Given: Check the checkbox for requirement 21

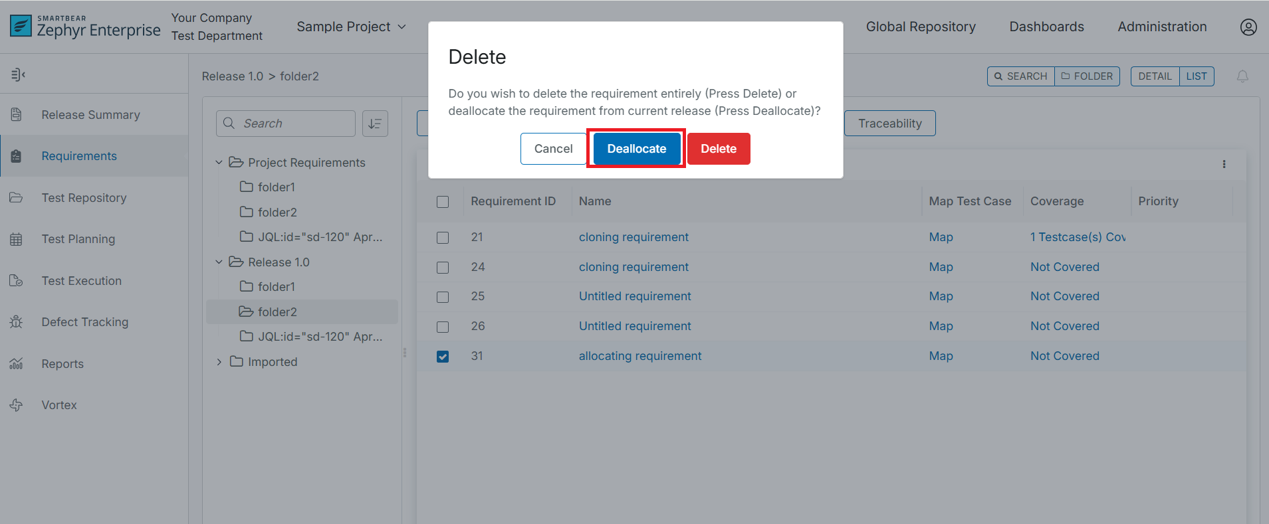Looking at the screenshot, I should (443, 238).
